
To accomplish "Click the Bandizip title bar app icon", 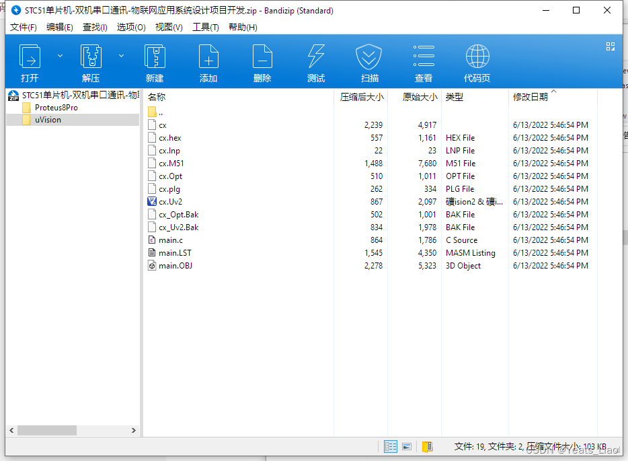I will pos(16,10).
